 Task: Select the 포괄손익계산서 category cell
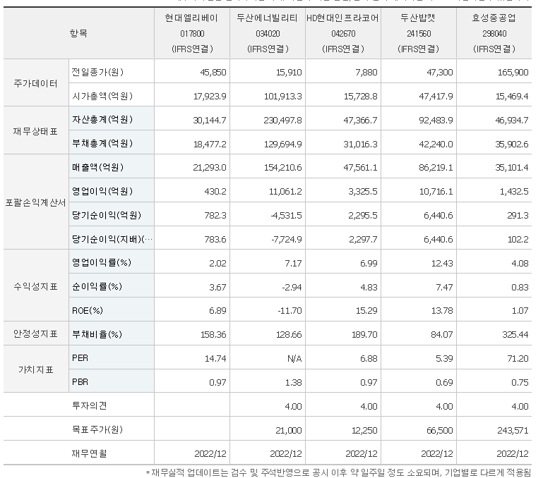[x=36, y=202]
